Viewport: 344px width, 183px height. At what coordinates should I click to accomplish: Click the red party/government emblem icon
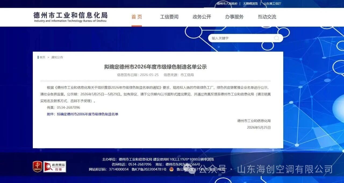tap(37, 166)
